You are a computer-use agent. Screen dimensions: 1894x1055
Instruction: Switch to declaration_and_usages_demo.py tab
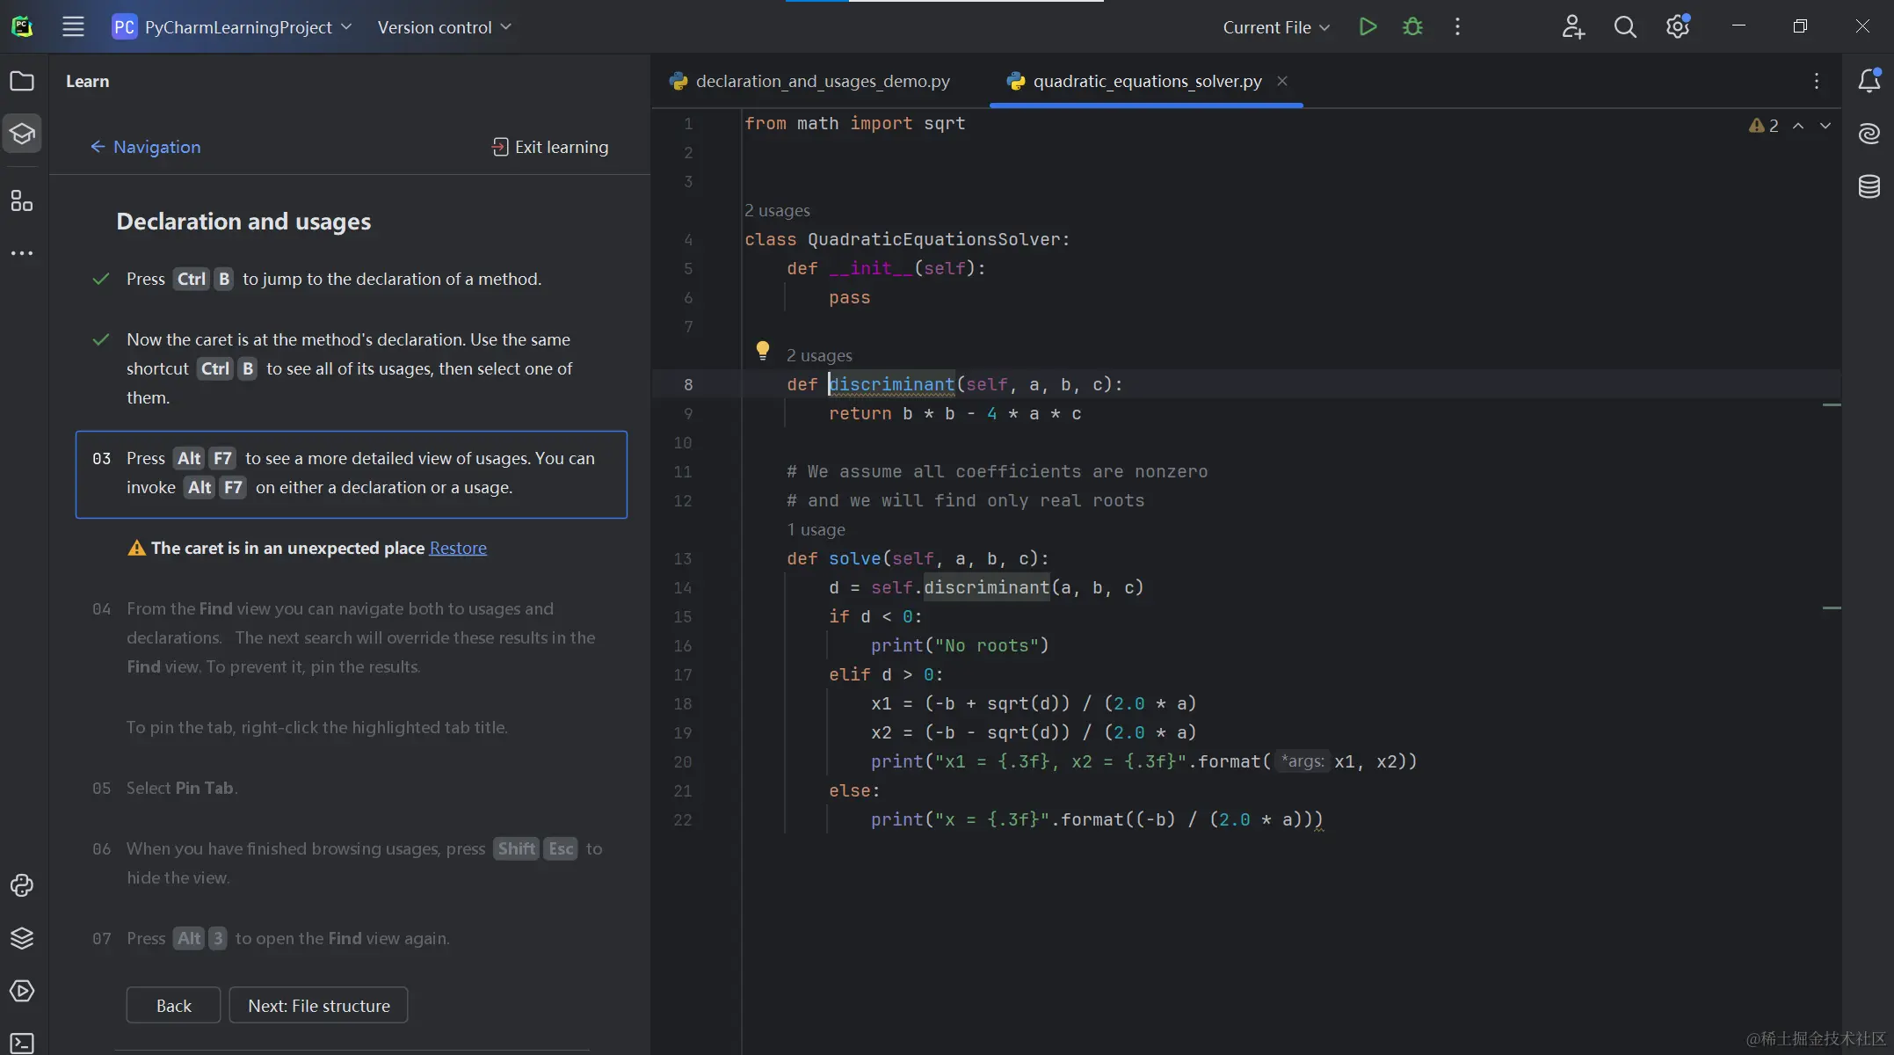click(x=809, y=81)
